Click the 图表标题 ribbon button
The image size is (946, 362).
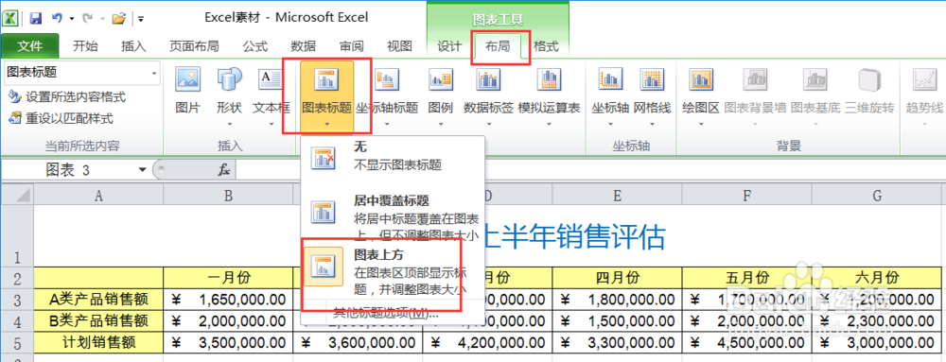tap(326, 96)
